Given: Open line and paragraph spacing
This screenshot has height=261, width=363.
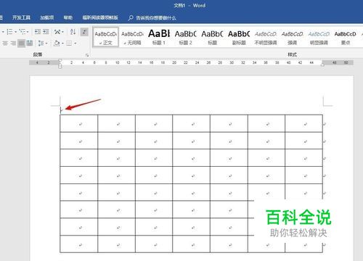Looking at the screenshot, I should point(41,43).
